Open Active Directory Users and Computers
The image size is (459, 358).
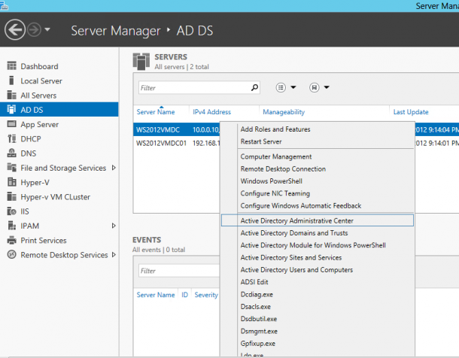[318, 270]
